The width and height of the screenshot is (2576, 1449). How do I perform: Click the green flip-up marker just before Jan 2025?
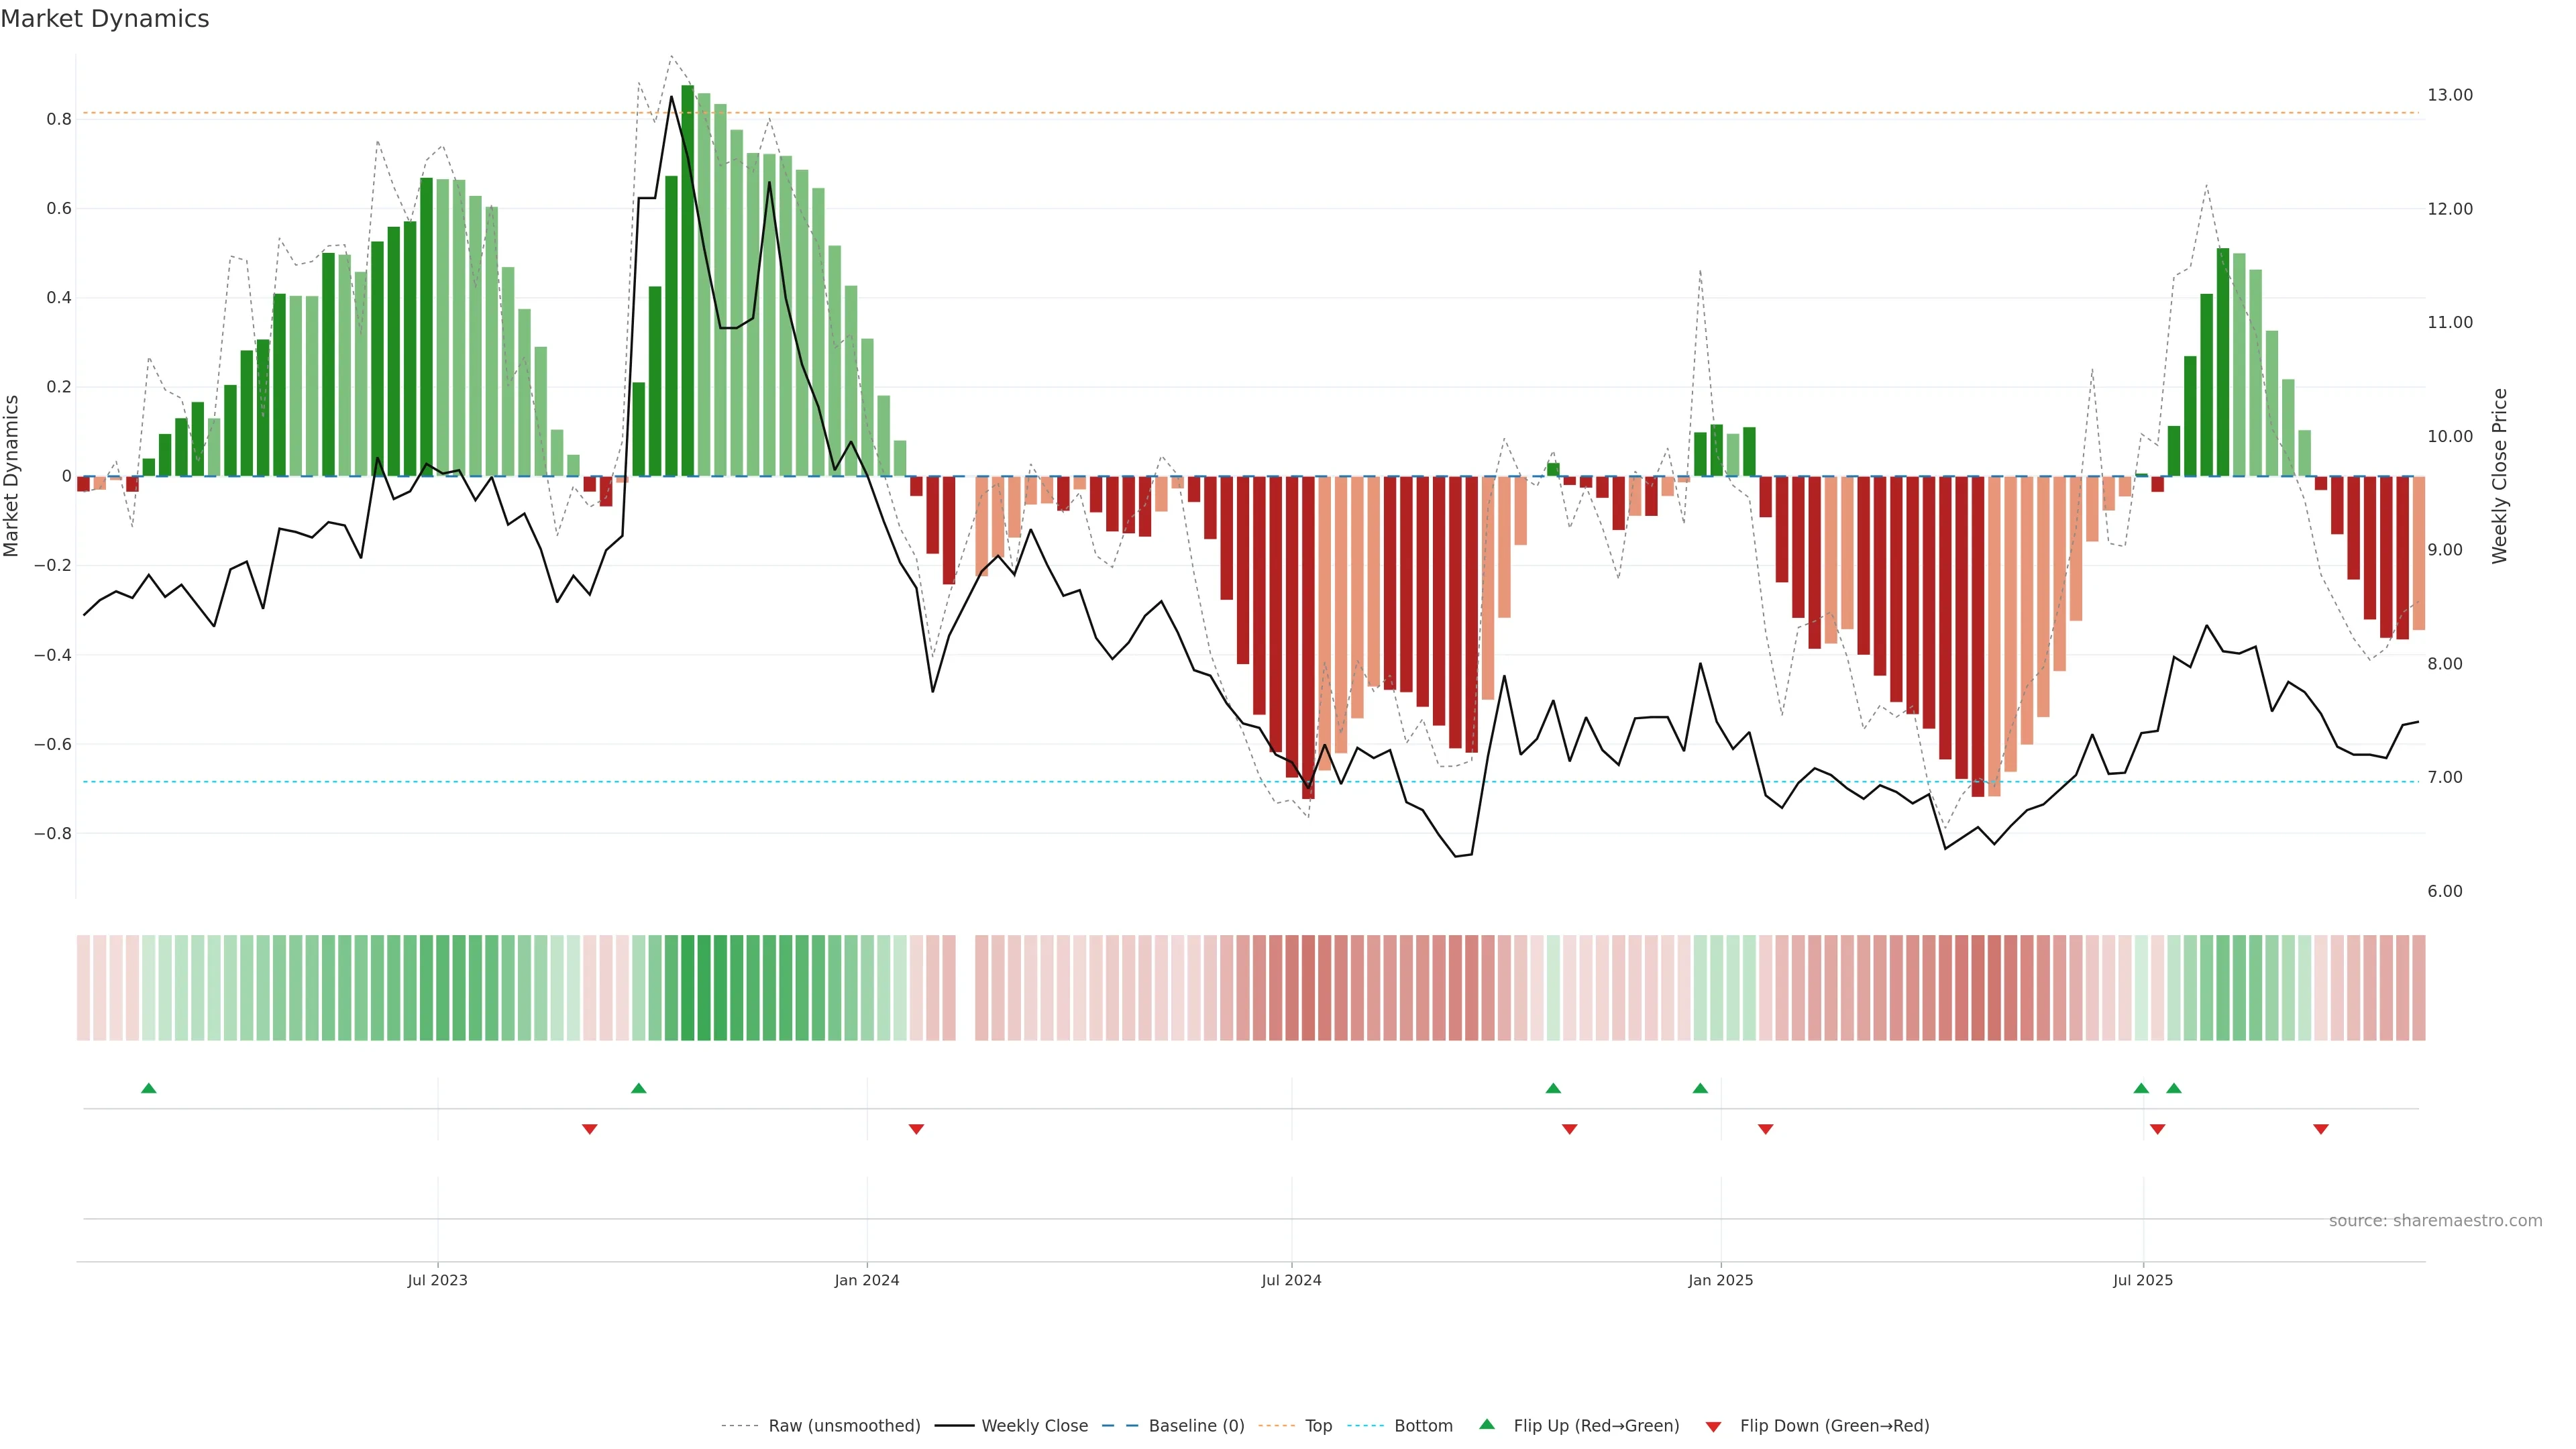pos(1700,1088)
